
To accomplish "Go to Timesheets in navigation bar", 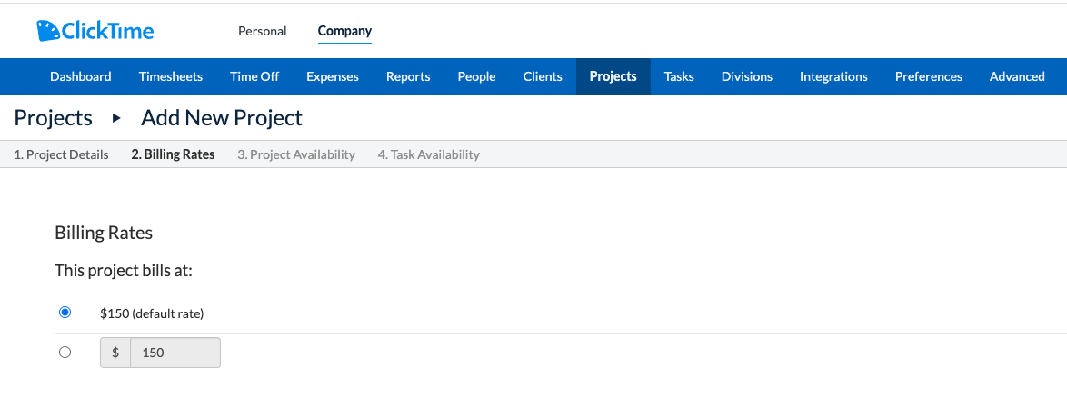I will tap(171, 76).
